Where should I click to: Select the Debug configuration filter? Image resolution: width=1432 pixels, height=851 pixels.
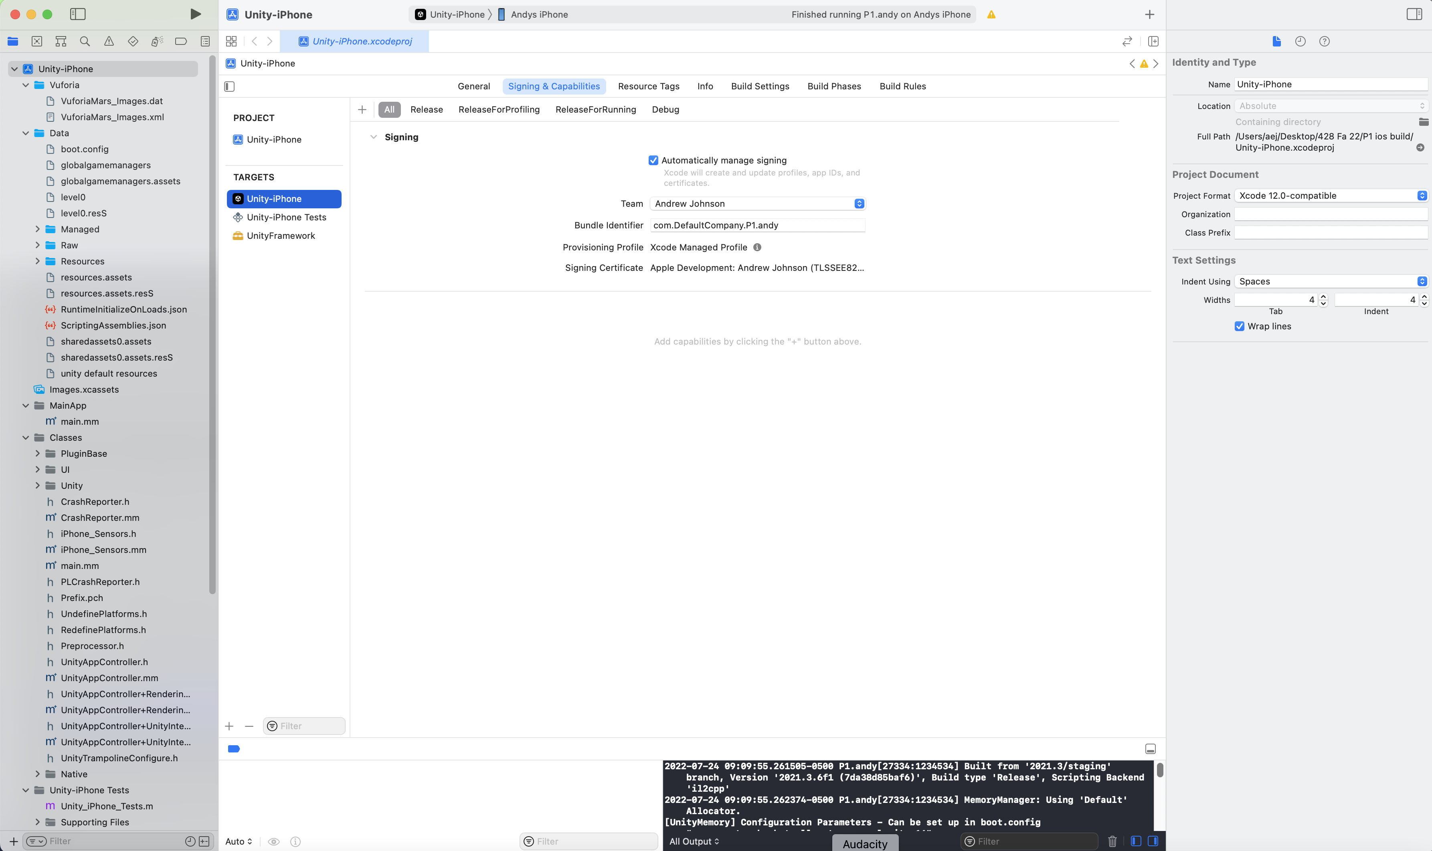pyautogui.click(x=665, y=109)
